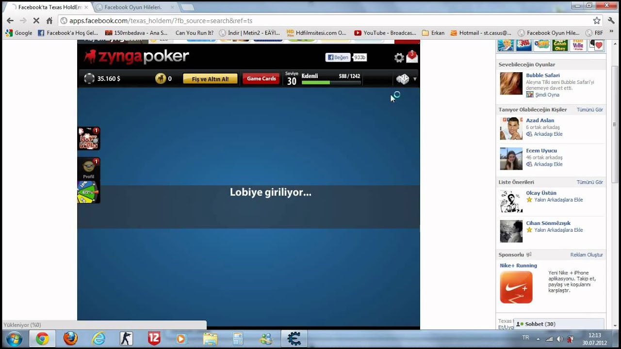Open the Windows Start button
Screen dimensions: 621x349
point(14,339)
